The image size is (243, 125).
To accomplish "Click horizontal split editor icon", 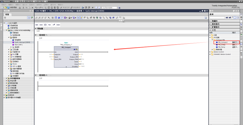I will (96, 7).
